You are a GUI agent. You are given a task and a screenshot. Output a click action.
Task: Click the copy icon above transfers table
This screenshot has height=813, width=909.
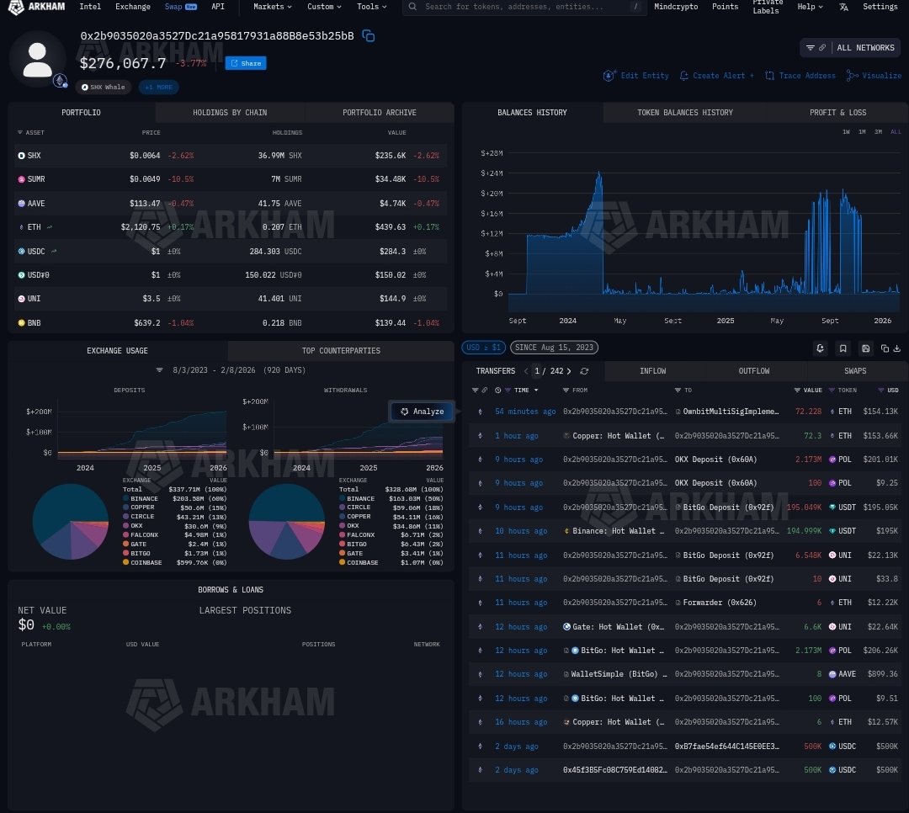click(x=885, y=348)
